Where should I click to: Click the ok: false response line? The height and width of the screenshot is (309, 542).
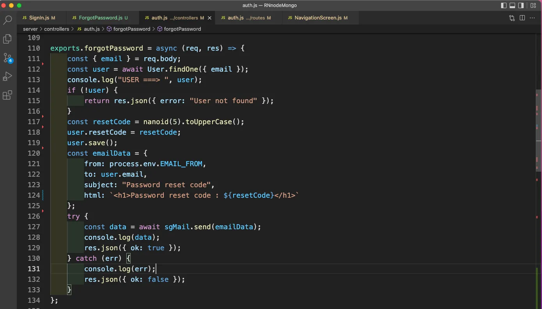135,279
